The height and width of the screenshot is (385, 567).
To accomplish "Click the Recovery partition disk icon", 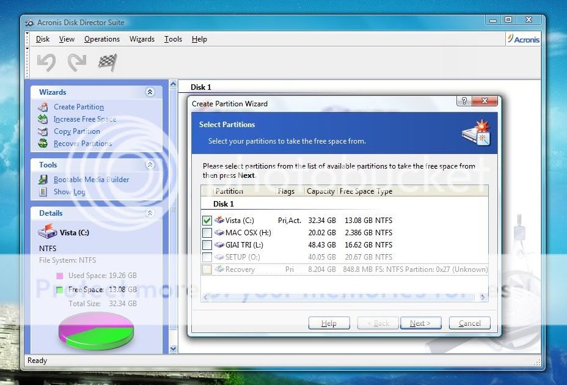I will coord(219,269).
